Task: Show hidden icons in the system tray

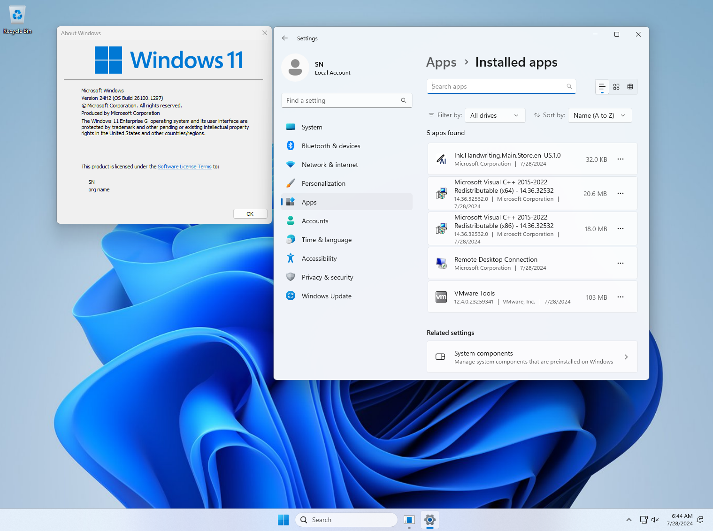Action: coord(629,520)
